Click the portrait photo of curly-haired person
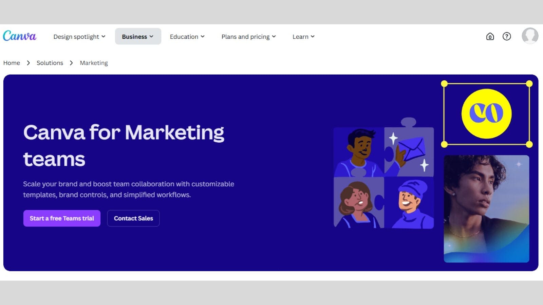This screenshot has height=305, width=543. (x=486, y=208)
